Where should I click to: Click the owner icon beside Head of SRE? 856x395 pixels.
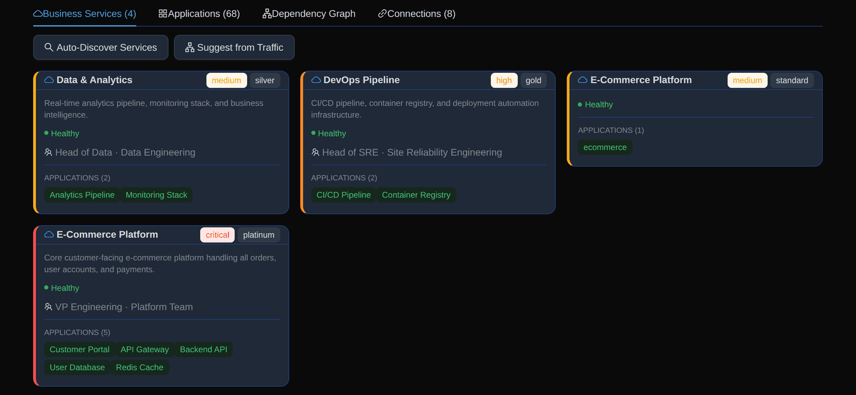[315, 152]
